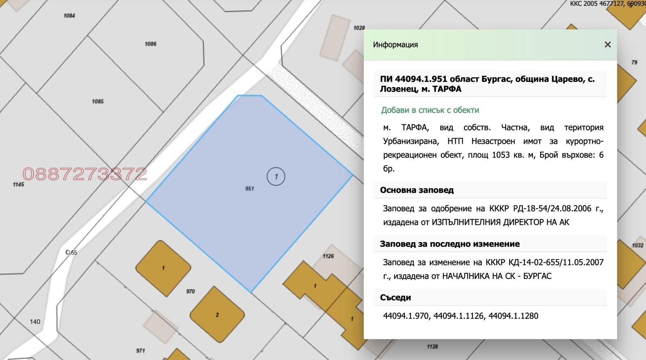Click point marker 55 on road
The width and height of the screenshot is (646, 360).
tap(71, 252)
